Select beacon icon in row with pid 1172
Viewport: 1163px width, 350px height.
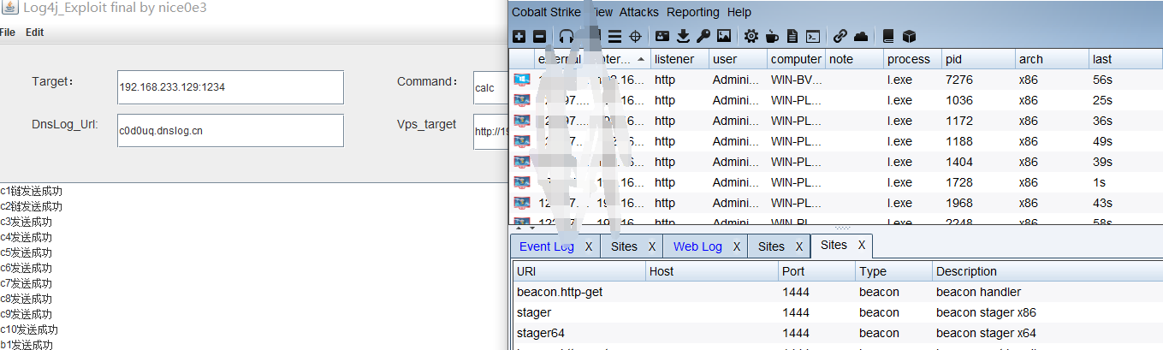(x=522, y=121)
